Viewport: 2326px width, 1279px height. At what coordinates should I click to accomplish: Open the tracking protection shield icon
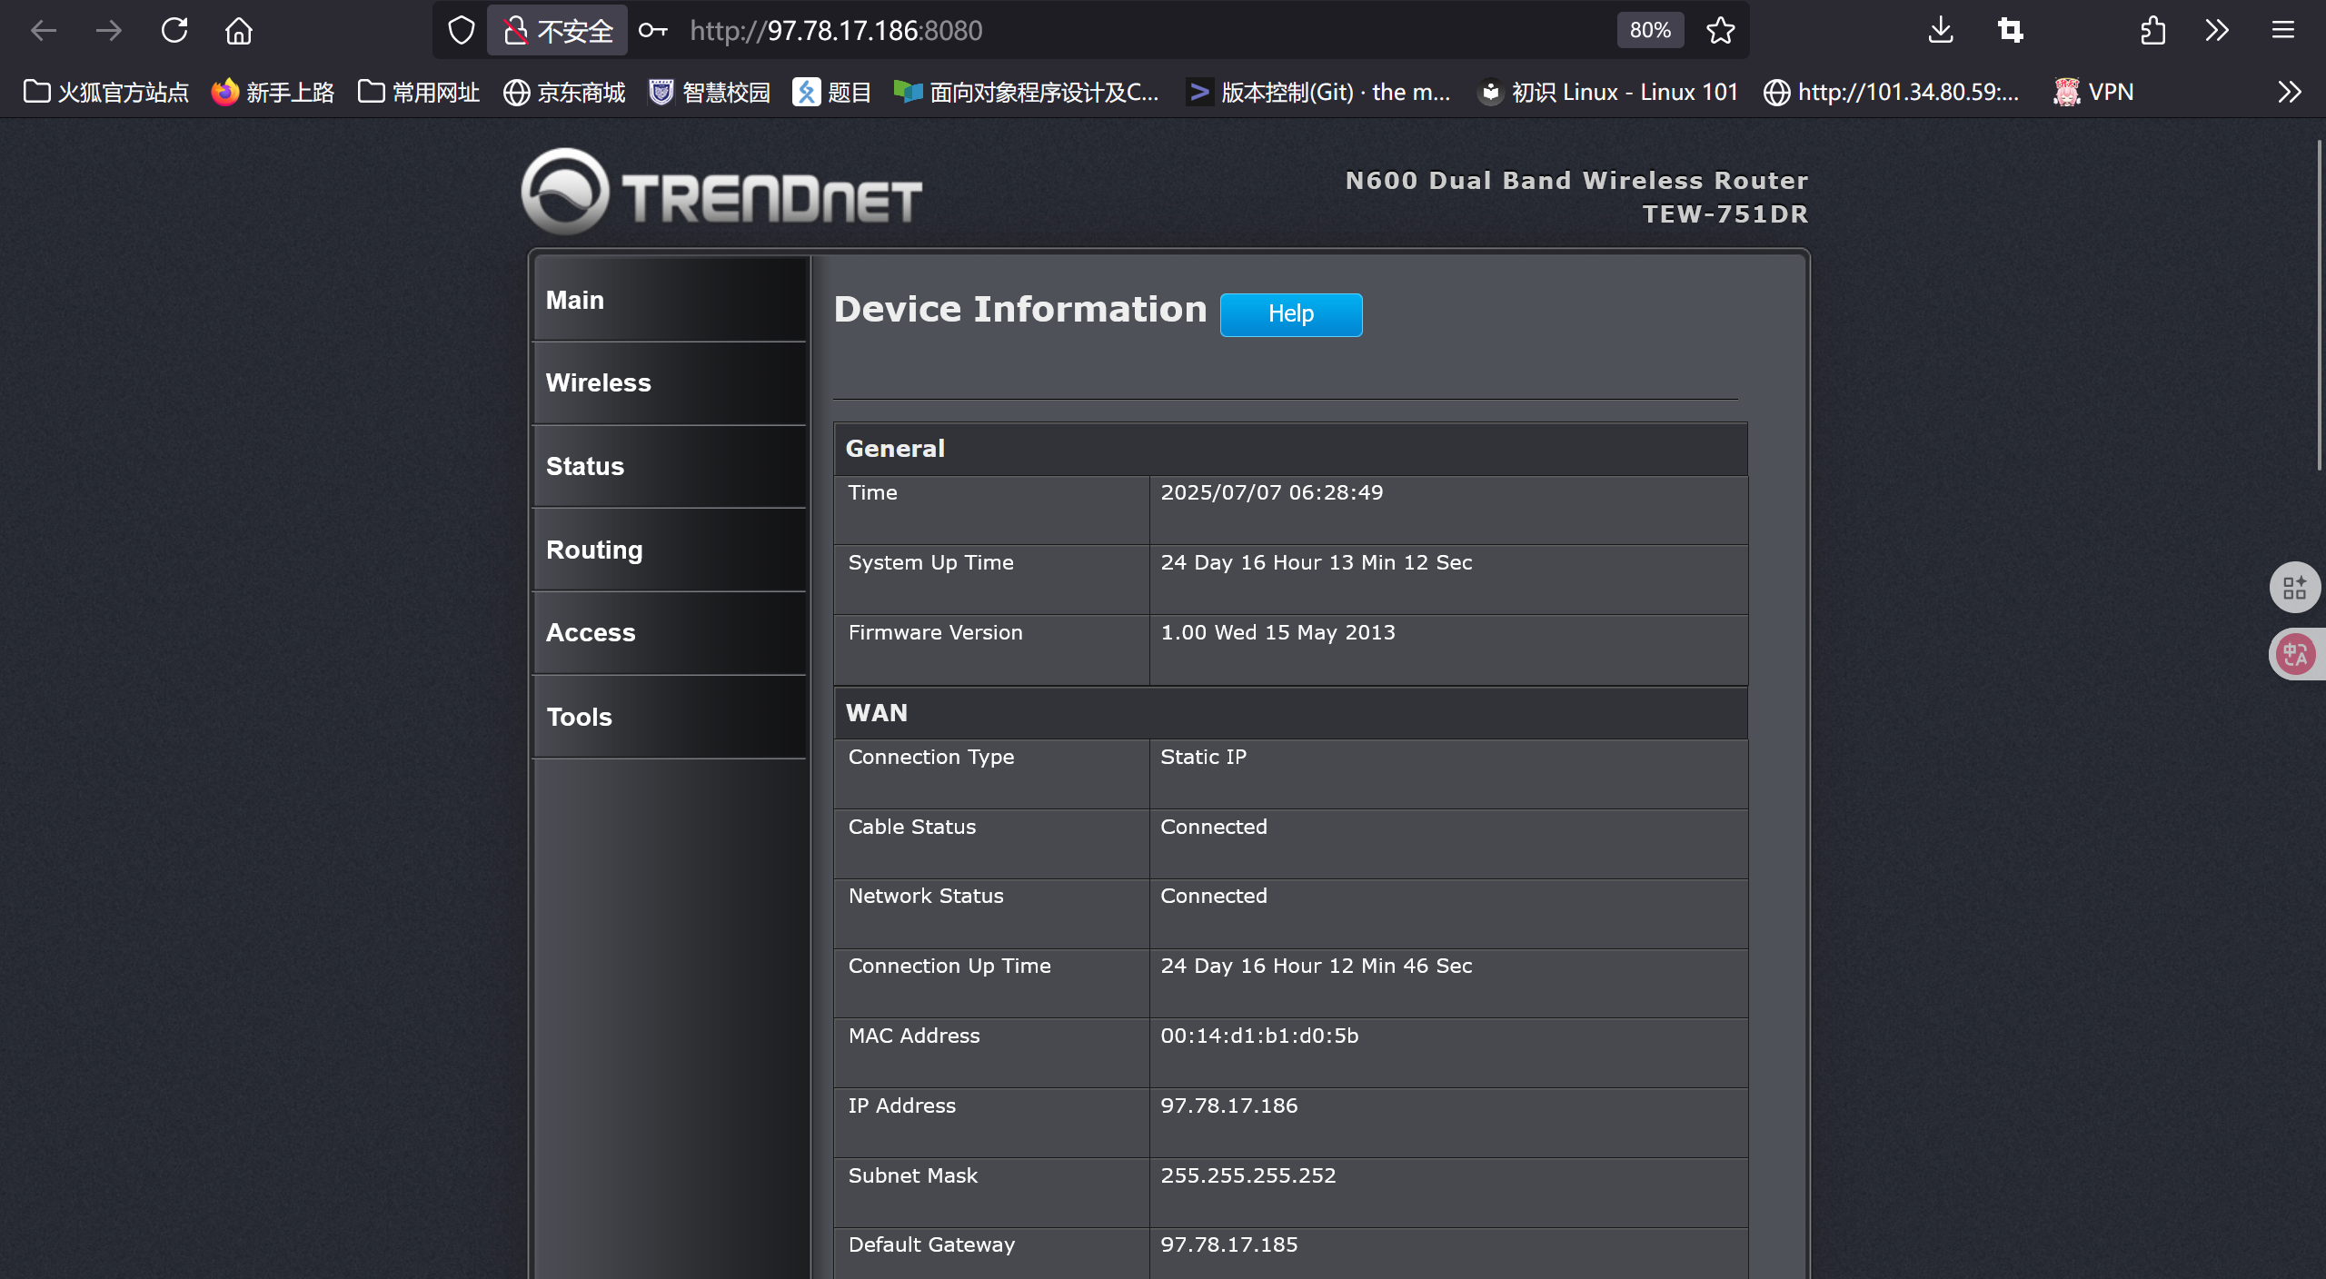point(462,31)
